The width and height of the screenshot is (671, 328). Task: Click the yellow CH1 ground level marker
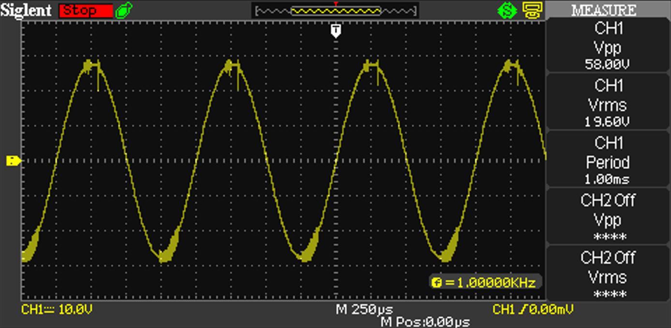click(x=13, y=161)
